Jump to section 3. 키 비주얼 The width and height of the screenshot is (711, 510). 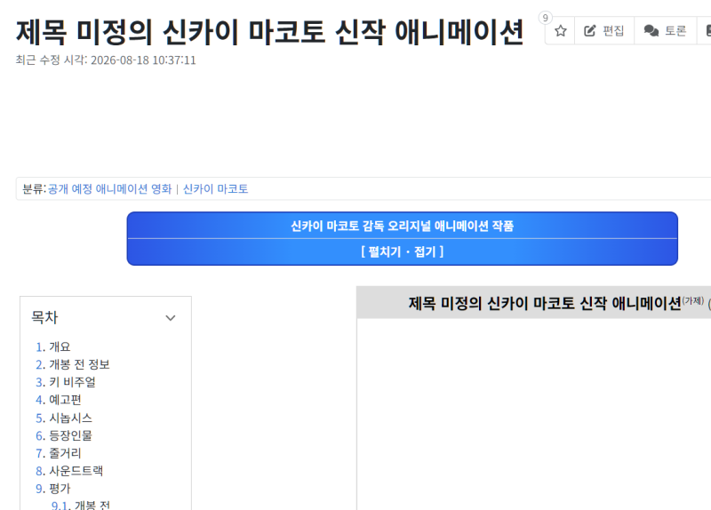[x=65, y=382]
